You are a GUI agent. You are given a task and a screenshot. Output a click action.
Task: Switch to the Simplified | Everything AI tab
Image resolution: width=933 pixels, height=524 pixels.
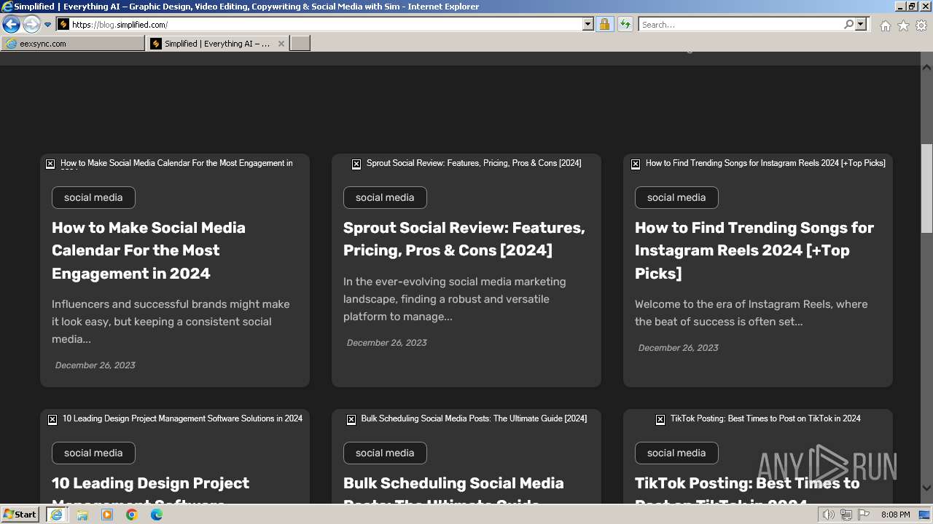click(211, 44)
